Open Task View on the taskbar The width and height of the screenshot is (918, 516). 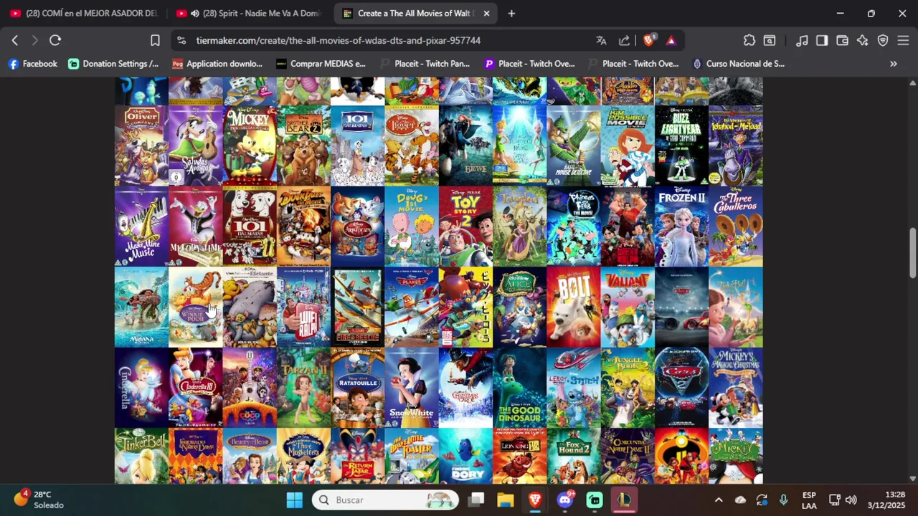[475, 500]
